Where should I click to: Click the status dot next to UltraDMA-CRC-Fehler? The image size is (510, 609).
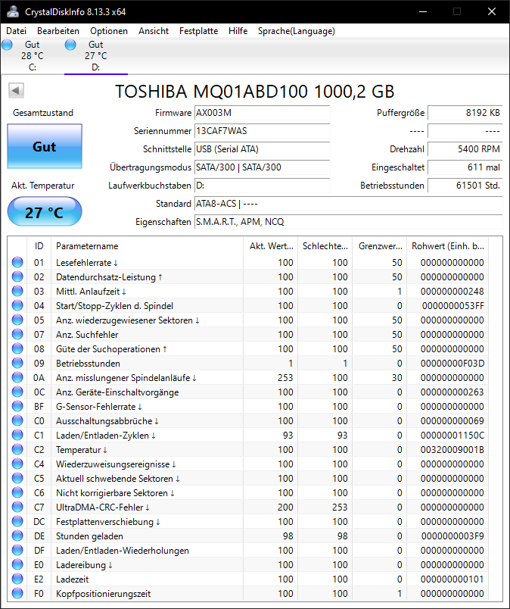click(17, 507)
